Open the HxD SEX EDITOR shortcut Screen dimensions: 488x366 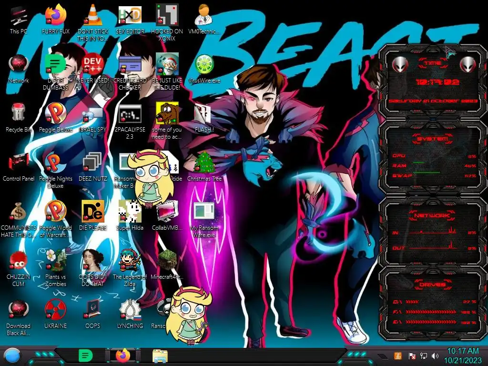130,20
